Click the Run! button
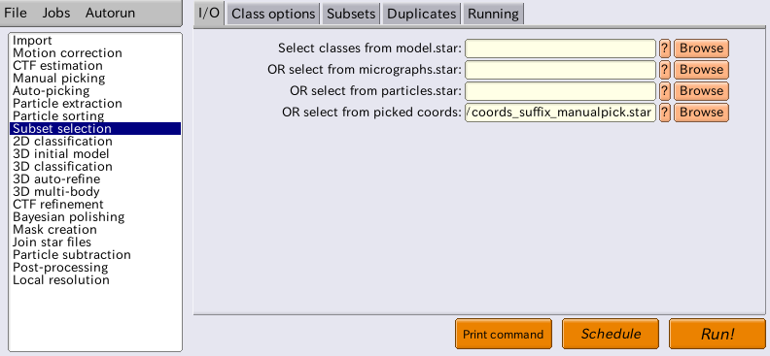The width and height of the screenshot is (770, 356). [717, 334]
